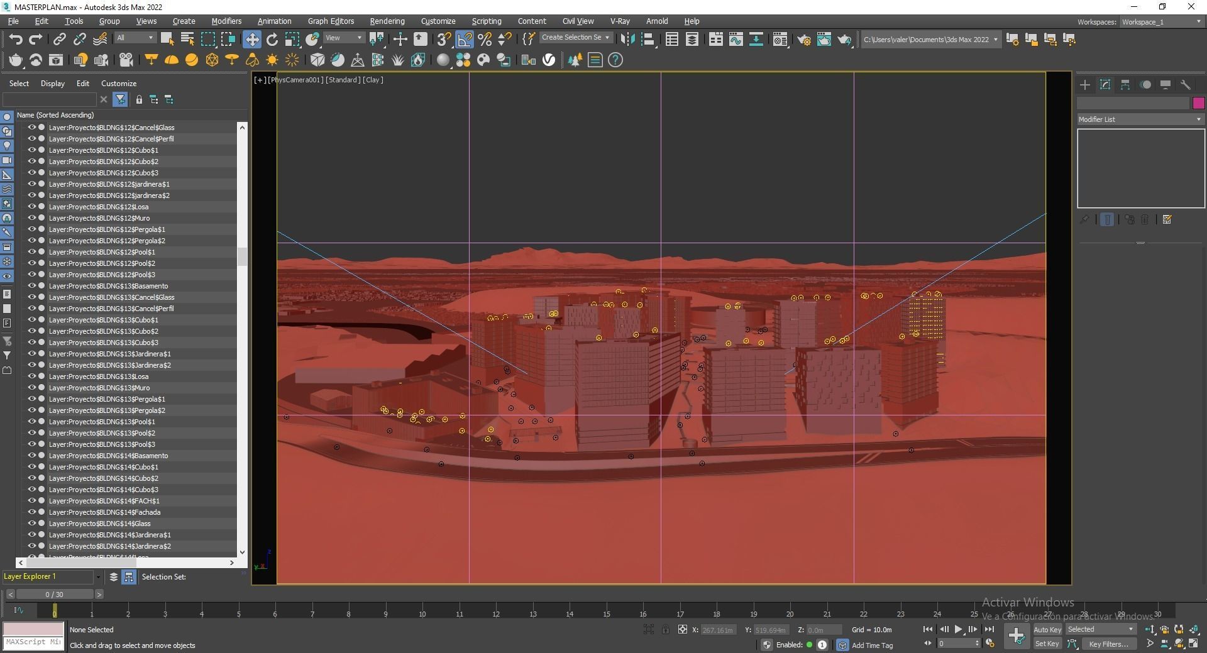Open the project path dropdown

click(x=930, y=40)
